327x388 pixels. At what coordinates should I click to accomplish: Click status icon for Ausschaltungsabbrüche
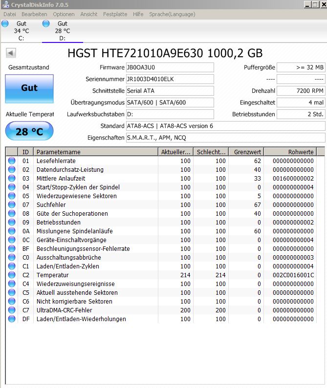12,257
